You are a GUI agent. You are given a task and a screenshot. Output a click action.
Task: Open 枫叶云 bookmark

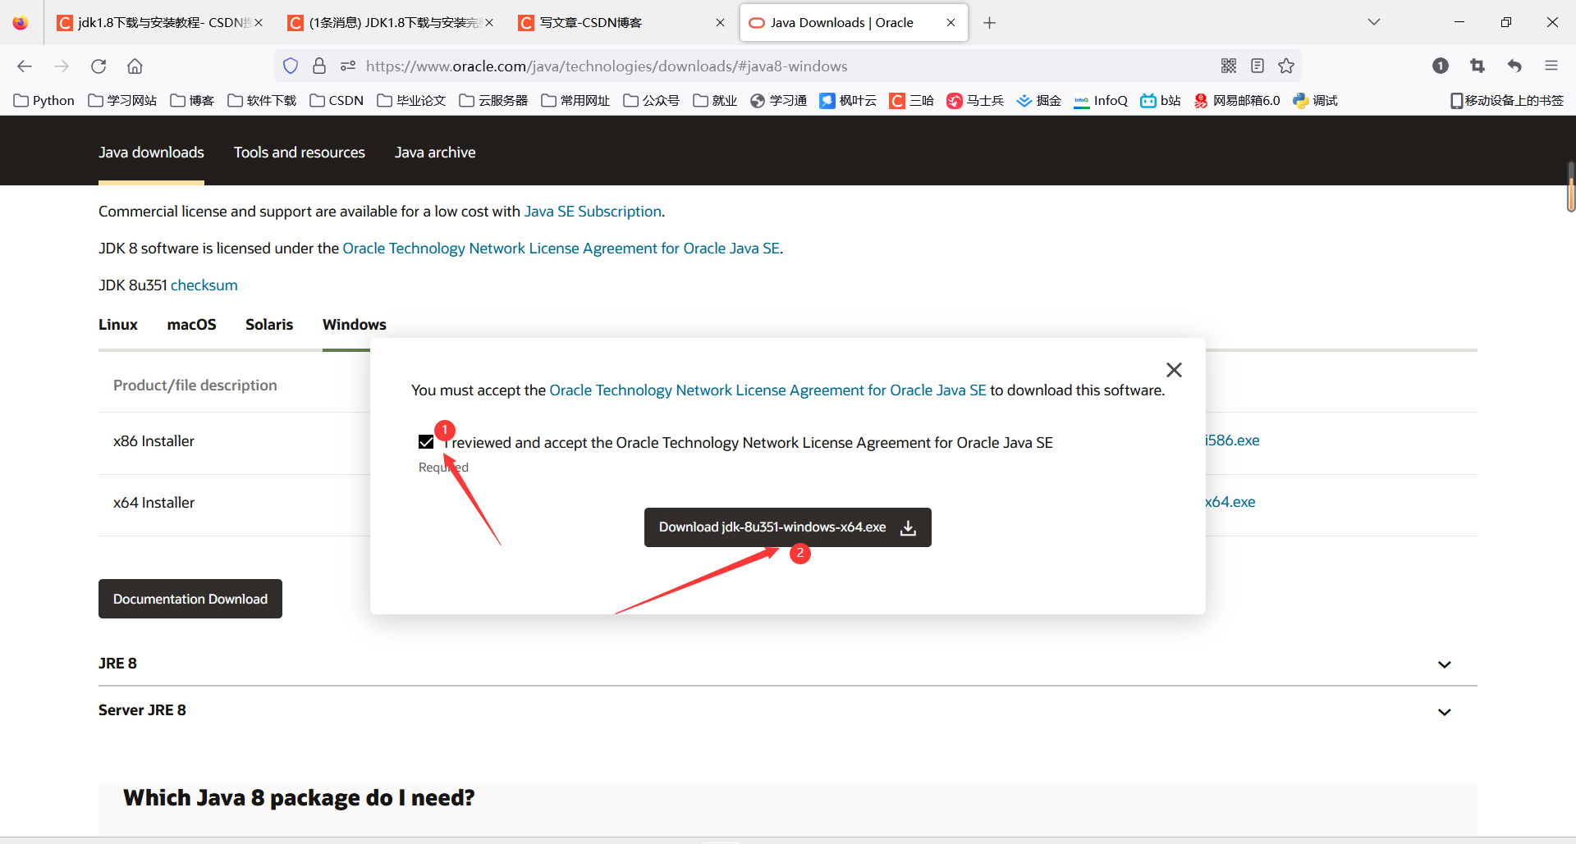click(x=848, y=101)
